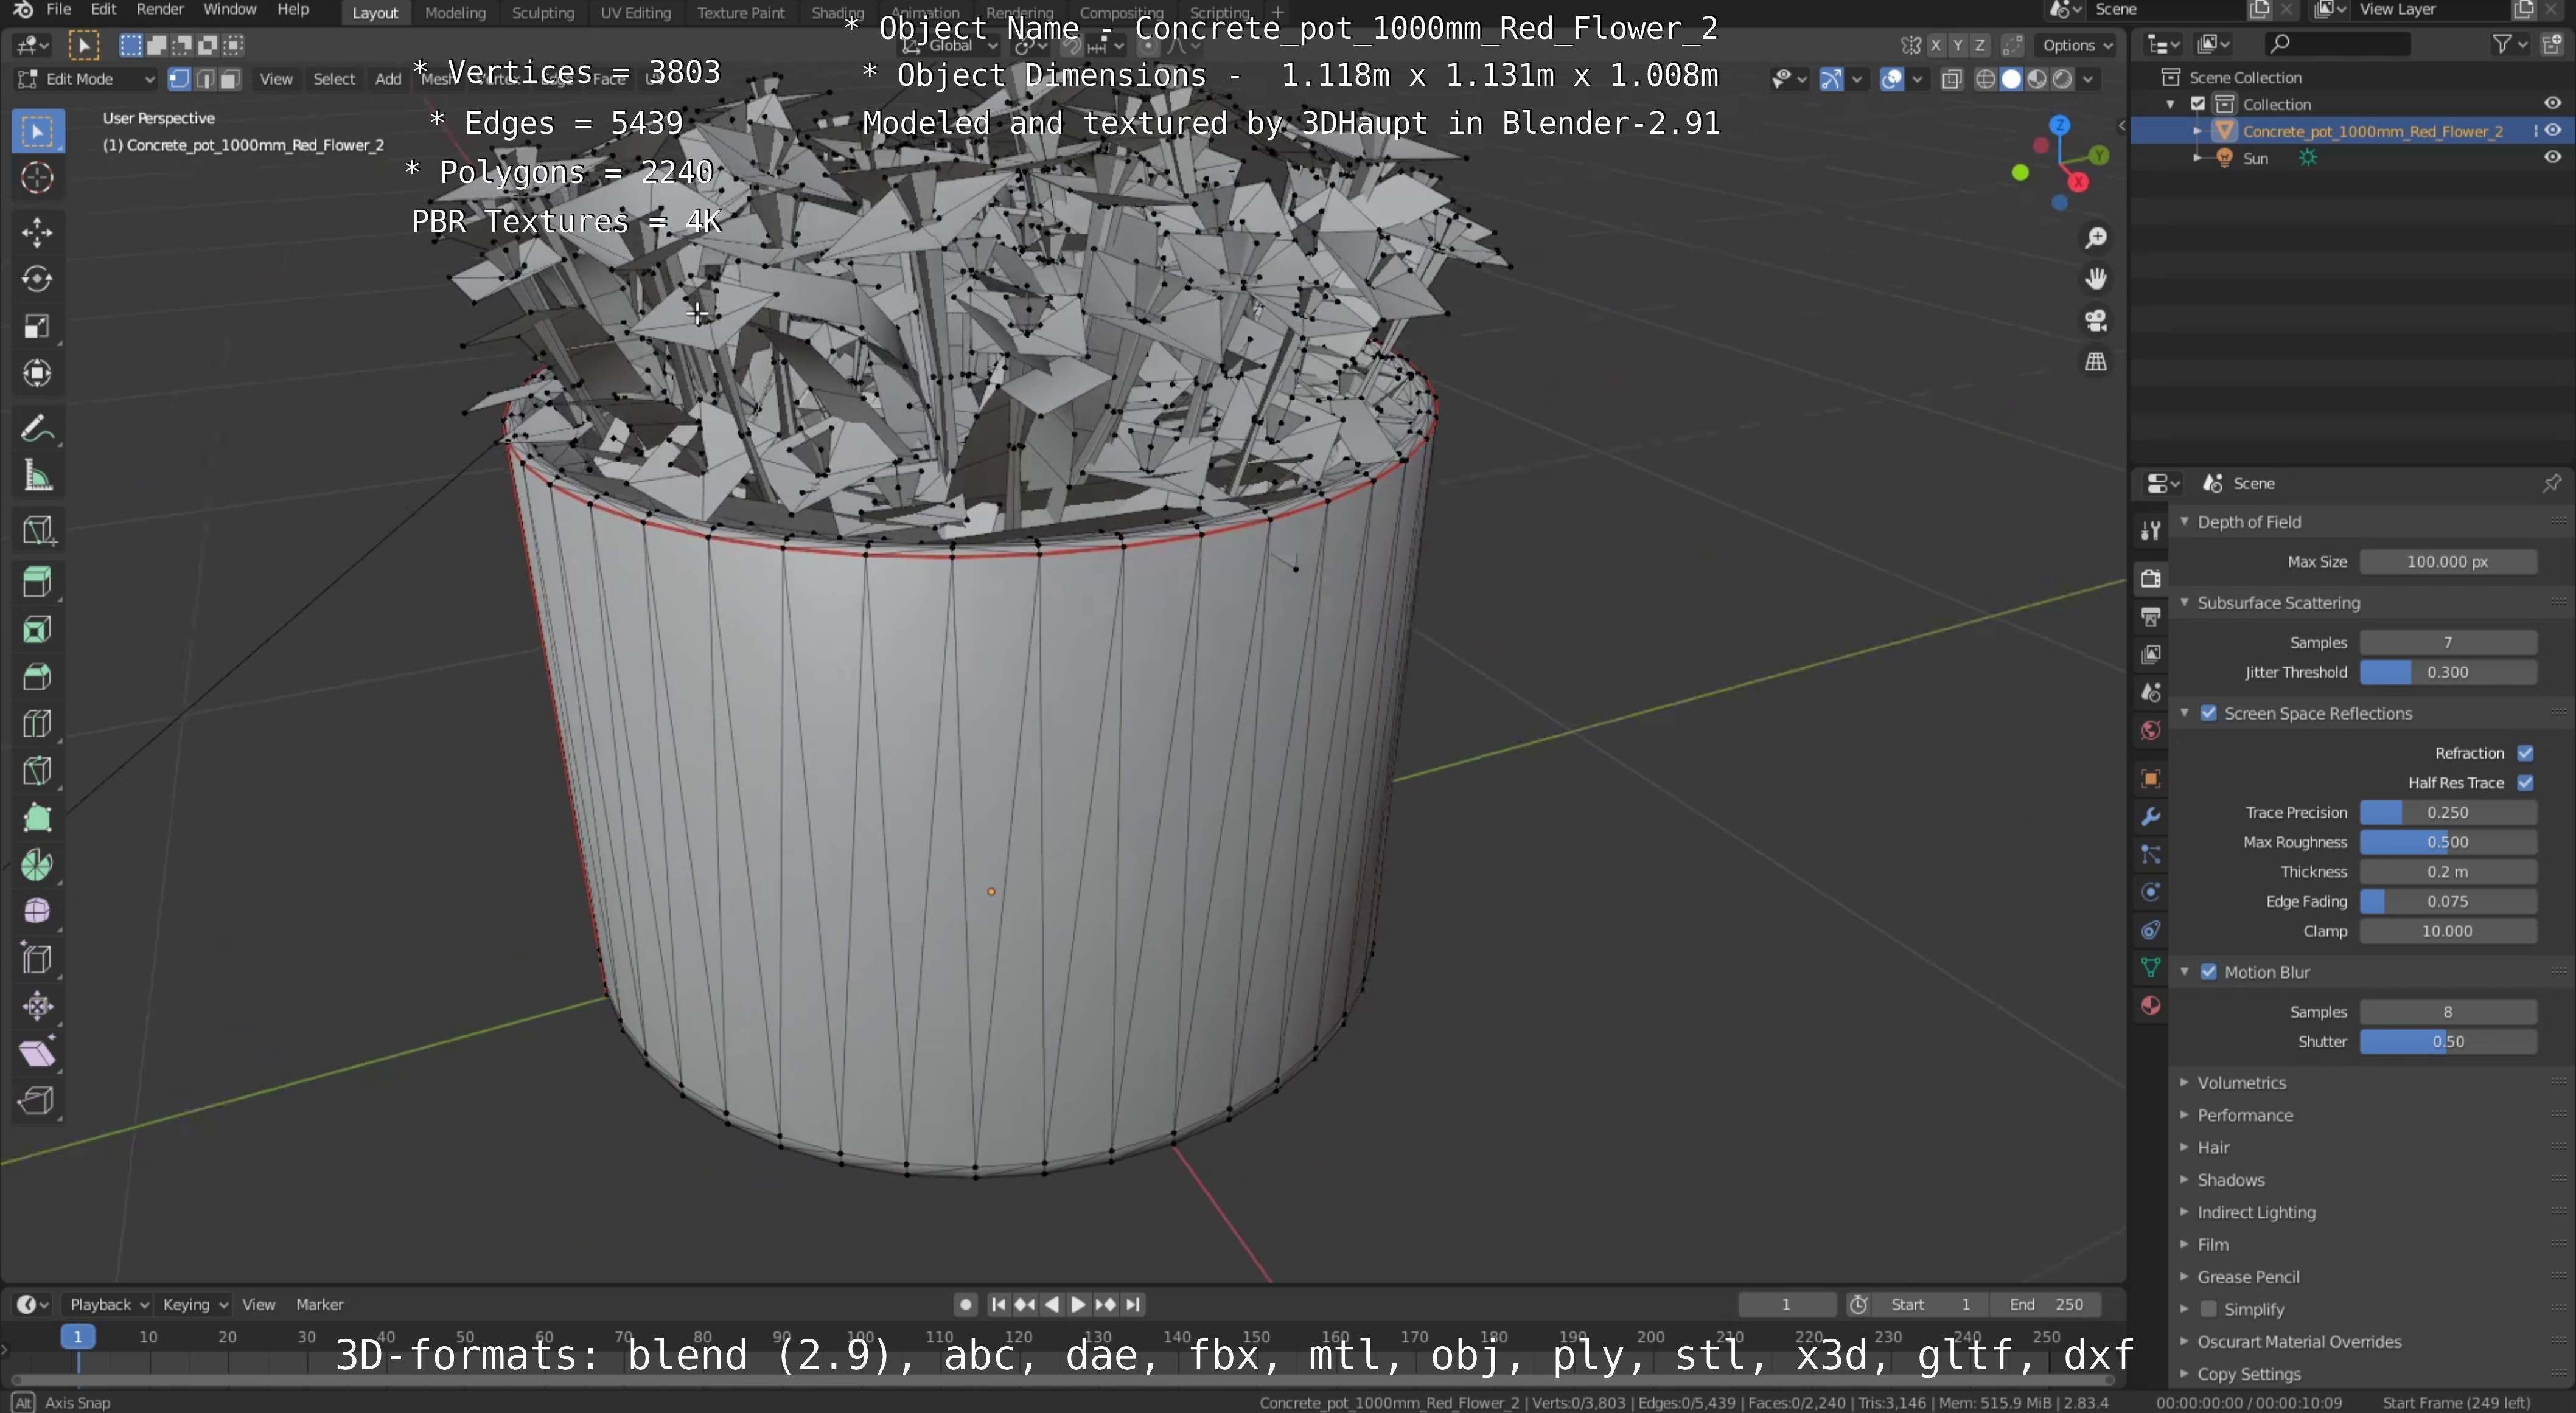Screen dimensions: 2576x1413
Task: Enable the Simplify checkbox
Action: pos(2208,1309)
